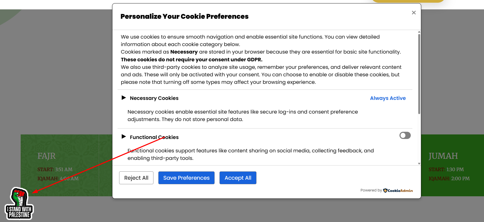Select the Functional Cookies heading

[154, 137]
